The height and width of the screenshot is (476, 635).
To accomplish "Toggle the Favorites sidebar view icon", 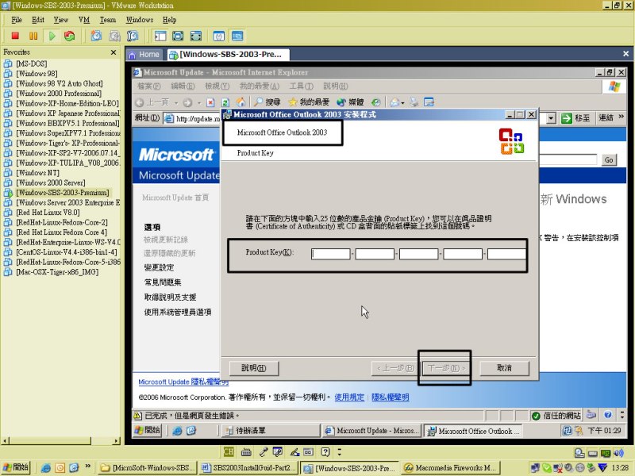I will pyautogui.click(x=160, y=36).
